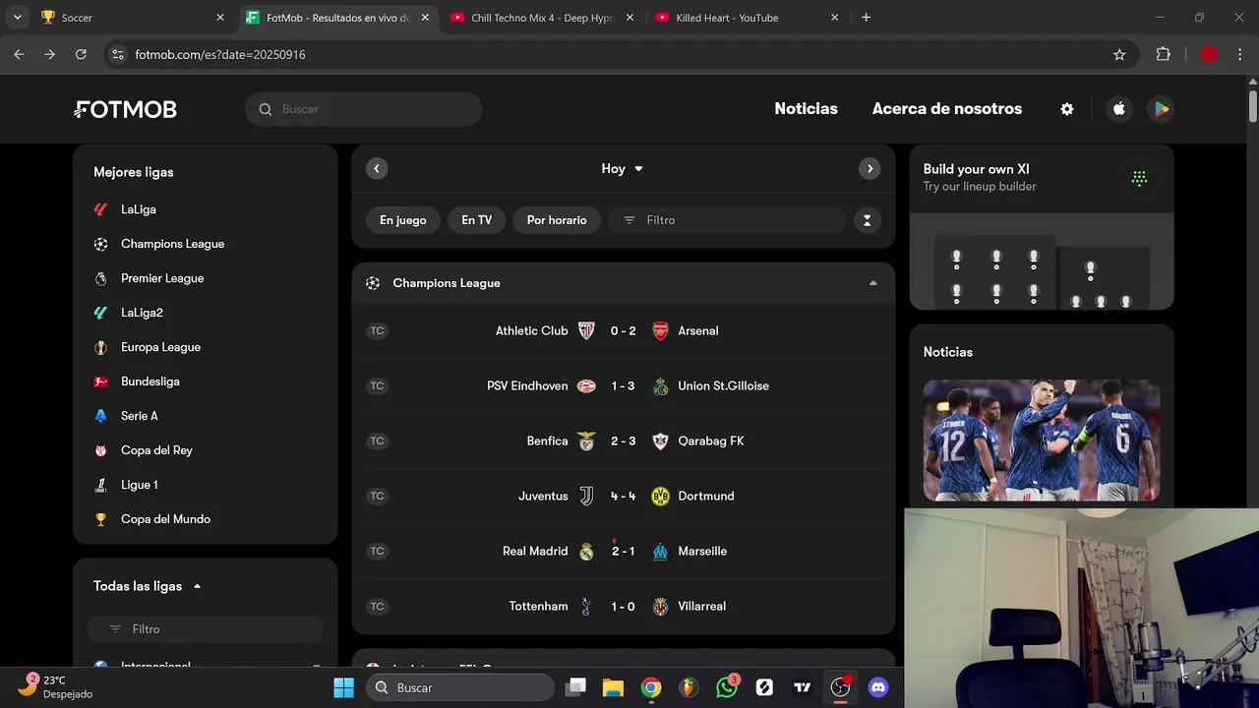
Task: Open File Explorer from taskbar
Action: pyautogui.click(x=613, y=687)
